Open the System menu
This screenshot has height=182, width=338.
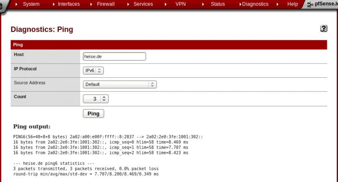pos(31,4)
